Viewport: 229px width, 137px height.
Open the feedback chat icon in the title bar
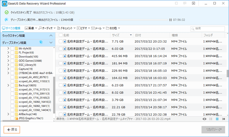(185, 3)
